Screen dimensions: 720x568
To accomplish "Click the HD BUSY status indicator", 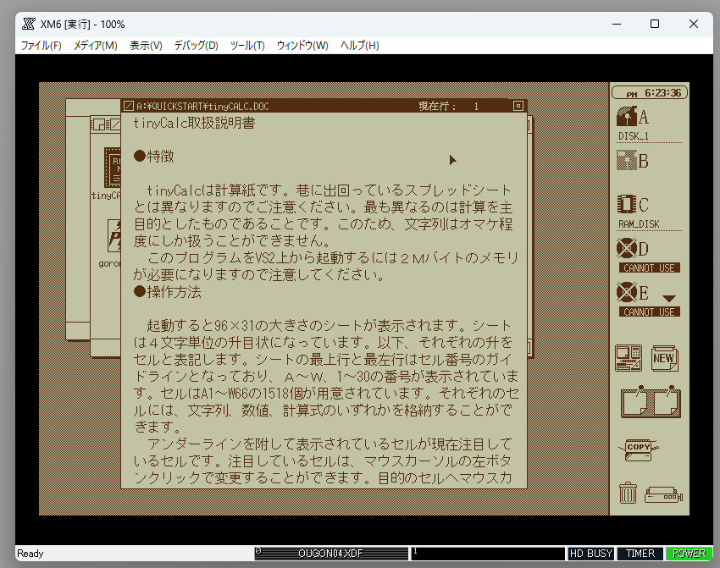I will pyautogui.click(x=590, y=554).
